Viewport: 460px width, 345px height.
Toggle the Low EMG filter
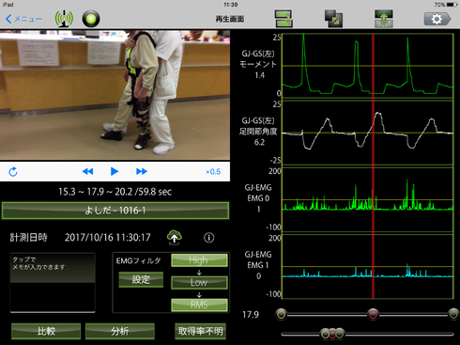click(x=199, y=282)
